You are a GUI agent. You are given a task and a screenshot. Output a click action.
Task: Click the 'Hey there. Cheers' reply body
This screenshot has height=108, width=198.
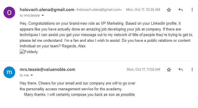(x=78, y=89)
